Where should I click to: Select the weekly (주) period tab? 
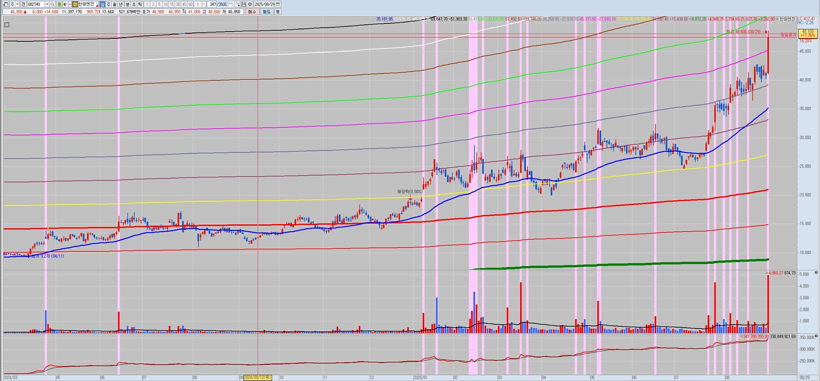pos(108,4)
